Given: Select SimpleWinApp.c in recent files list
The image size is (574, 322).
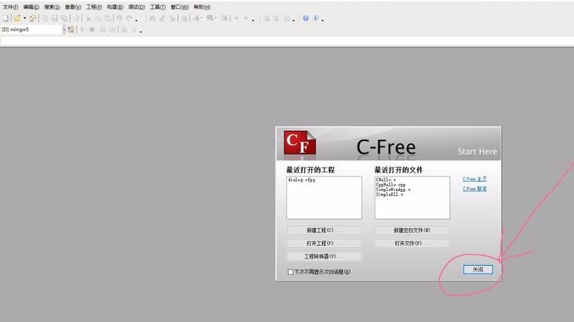Looking at the screenshot, I should (x=393, y=190).
